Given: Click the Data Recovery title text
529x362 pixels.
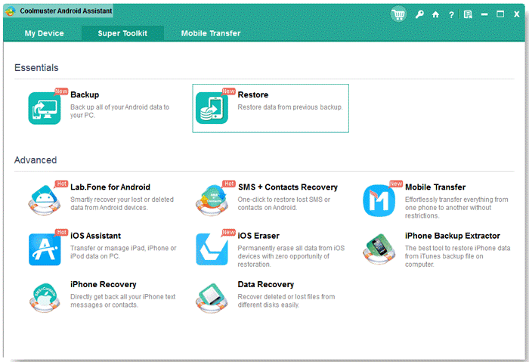Looking at the screenshot, I should [x=266, y=284].
